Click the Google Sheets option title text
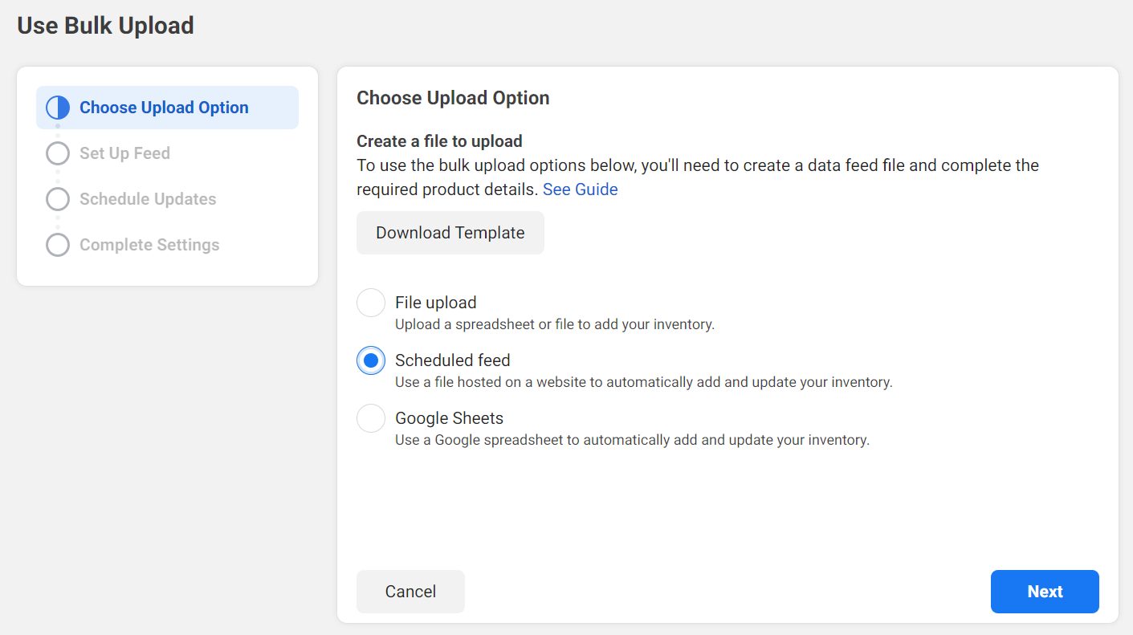Screen dimensions: 1133x635 pos(449,418)
